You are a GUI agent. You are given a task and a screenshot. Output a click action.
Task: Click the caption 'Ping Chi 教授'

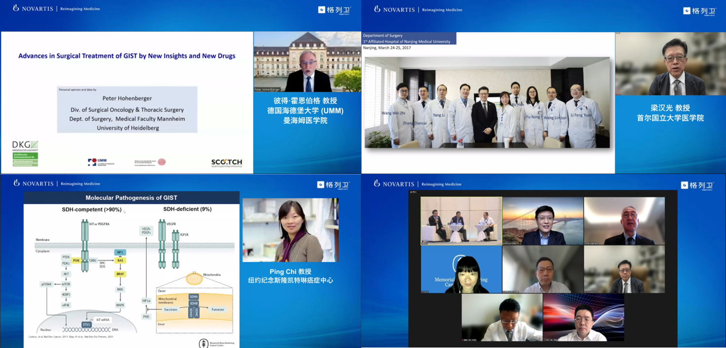click(x=290, y=271)
